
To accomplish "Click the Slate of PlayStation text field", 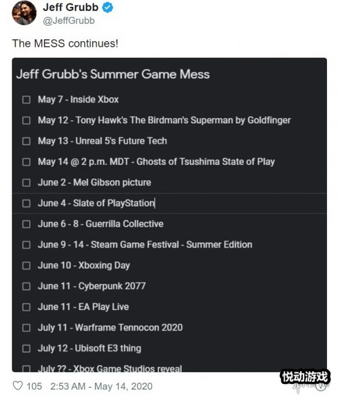I will [177, 203].
